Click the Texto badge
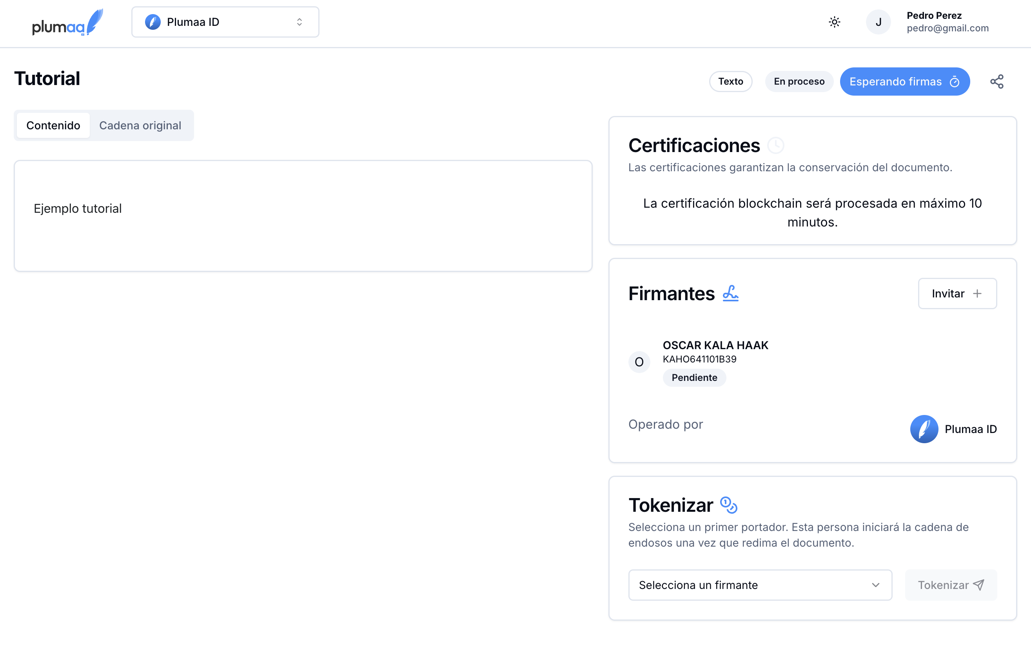 tap(730, 82)
